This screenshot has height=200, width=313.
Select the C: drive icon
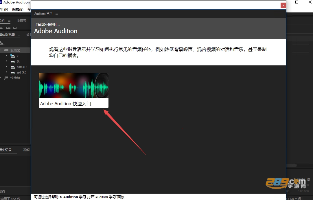point(12,56)
